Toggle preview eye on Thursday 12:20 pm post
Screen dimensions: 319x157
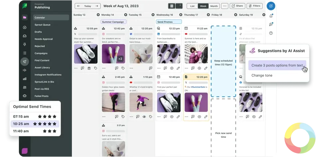[199, 117]
